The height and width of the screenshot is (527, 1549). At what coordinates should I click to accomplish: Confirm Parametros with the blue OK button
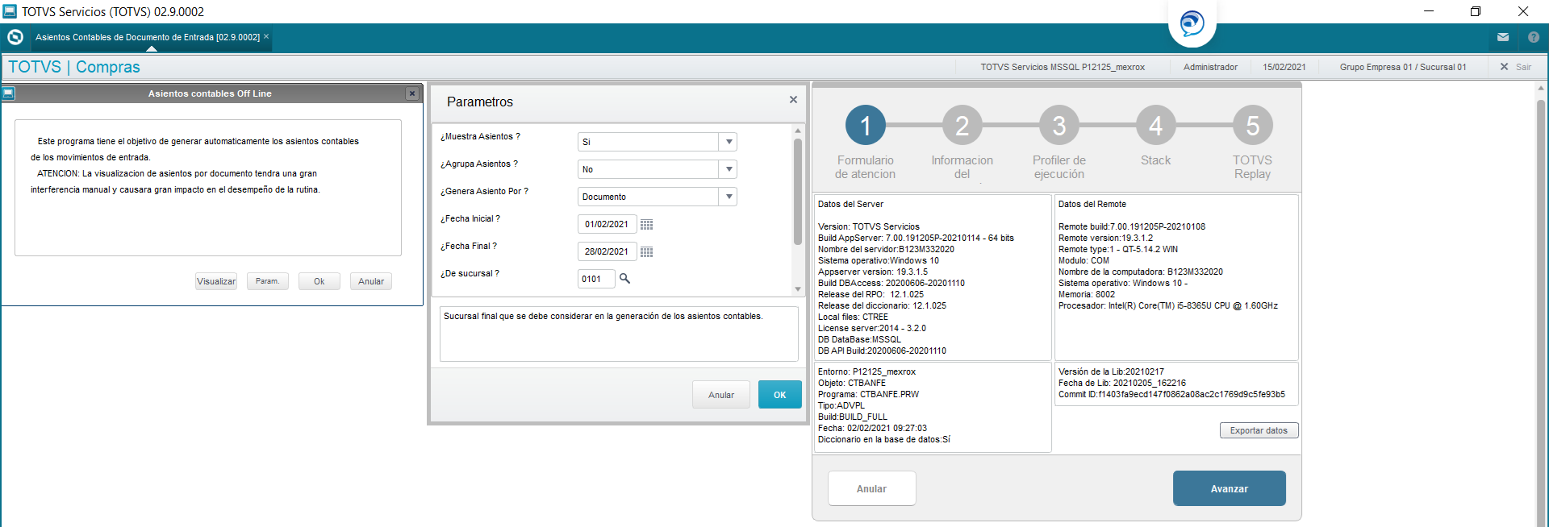coord(780,395)
